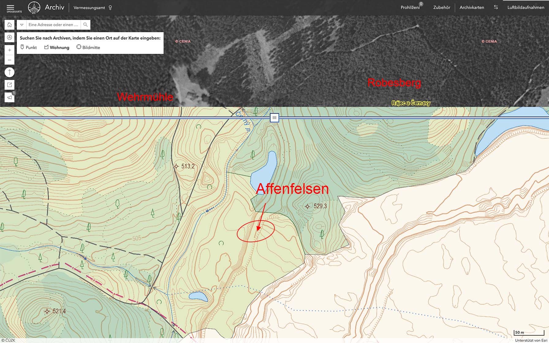Switch to the Archivkarten tab
The height and width of the screenshot is (343, 549).
[x=472, y=8]
